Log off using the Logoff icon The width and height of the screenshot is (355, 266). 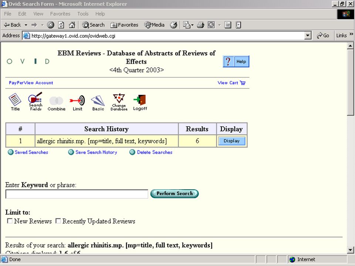(x=140, y=102)
